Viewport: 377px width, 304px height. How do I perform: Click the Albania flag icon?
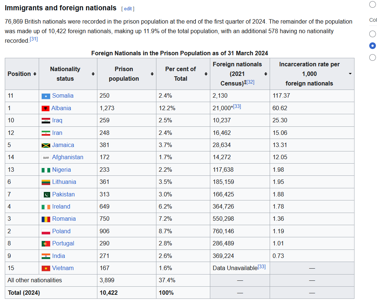[x=45, y=109]
